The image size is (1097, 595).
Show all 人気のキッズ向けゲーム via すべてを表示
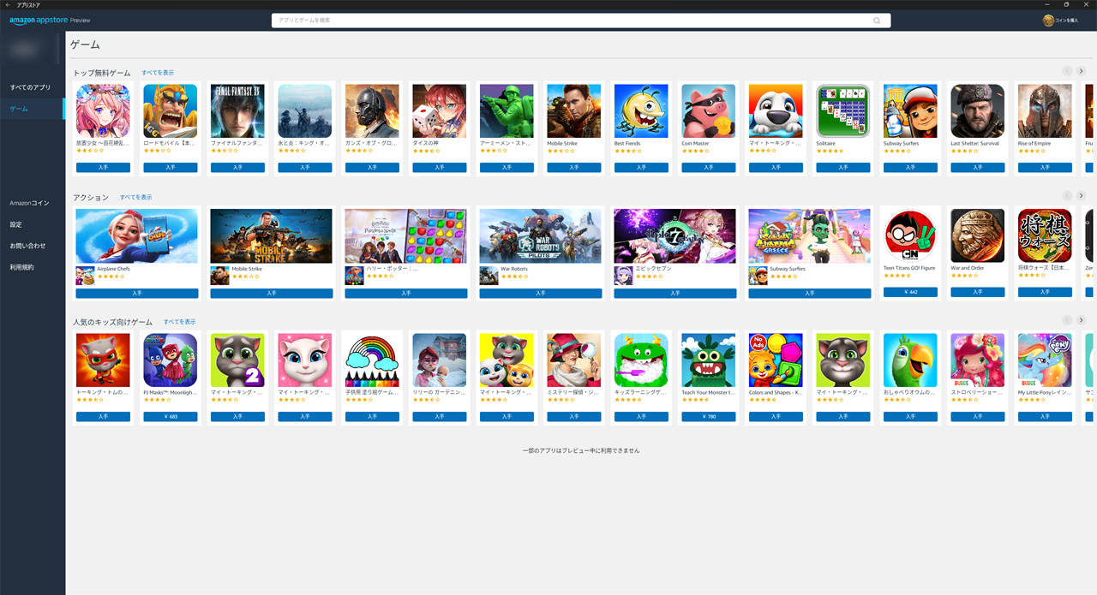[179, 322]
